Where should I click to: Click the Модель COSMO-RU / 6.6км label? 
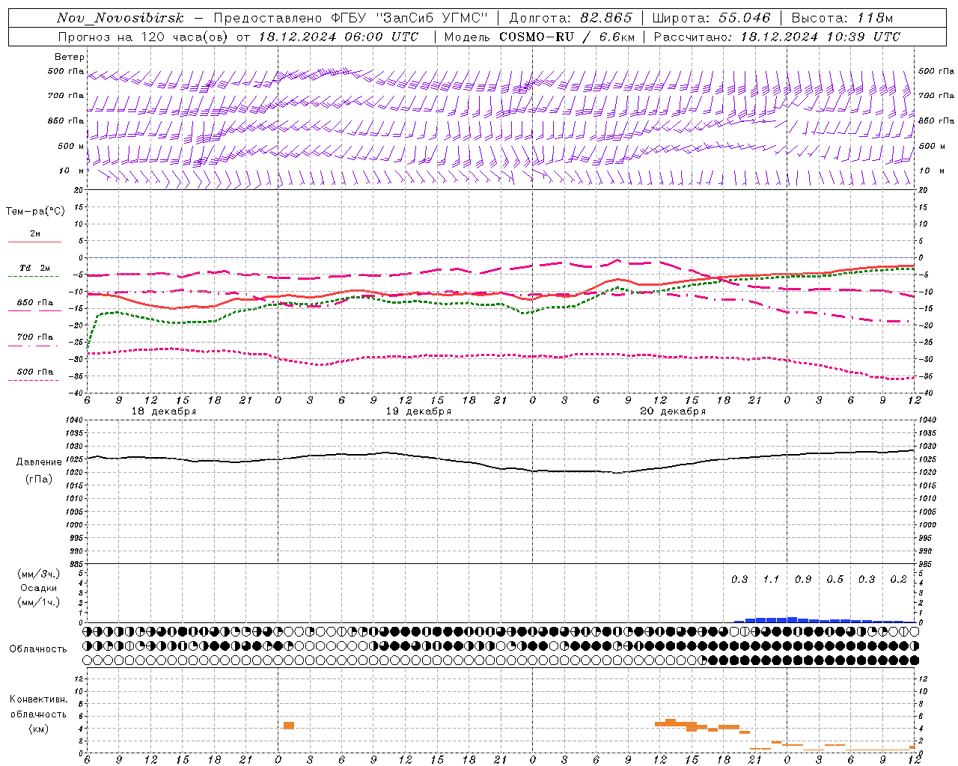tap(539, 37)
